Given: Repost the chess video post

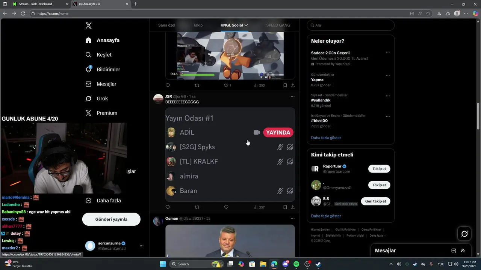Looking at the screenshot, I should [x=197, y=85].
